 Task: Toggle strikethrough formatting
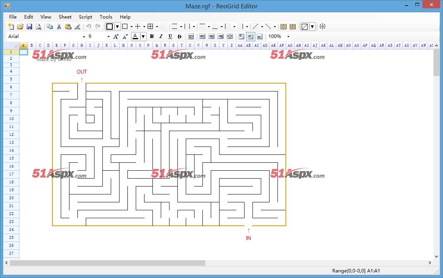(x=179, y=36)
